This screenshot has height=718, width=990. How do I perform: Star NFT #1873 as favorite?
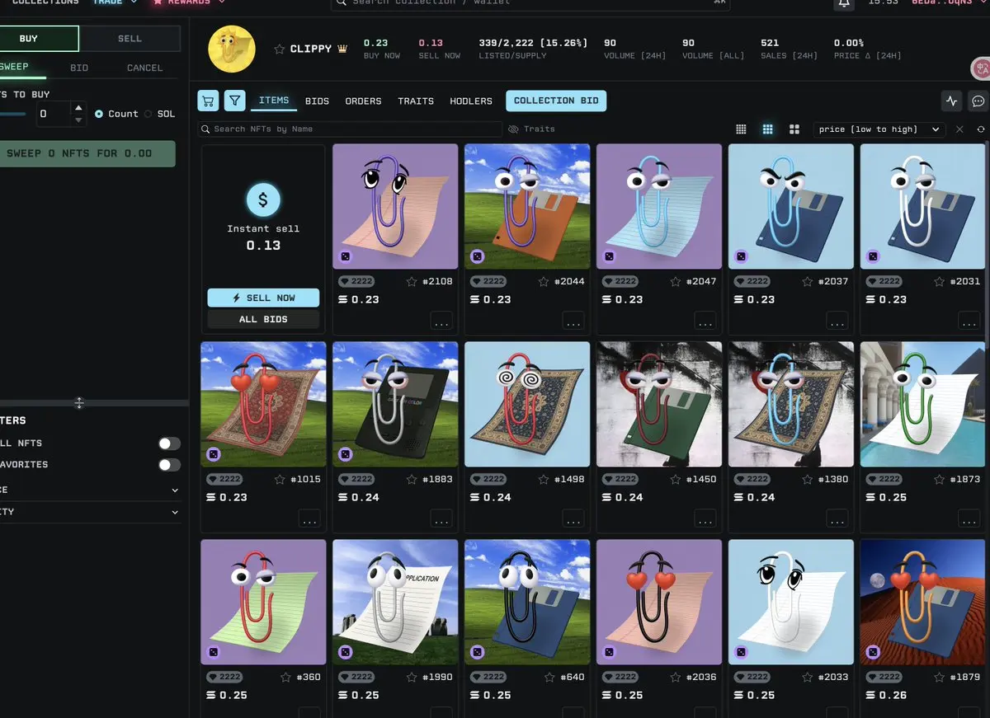pyautogui.click(x=940, y=479)
